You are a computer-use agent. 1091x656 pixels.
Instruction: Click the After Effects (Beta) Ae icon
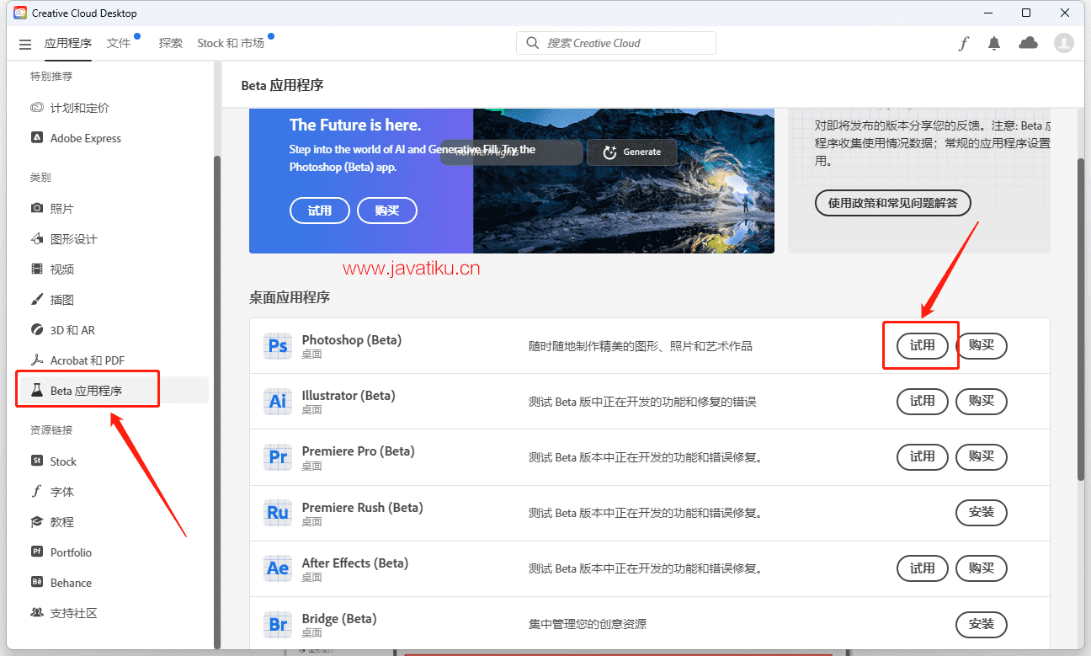278,568
